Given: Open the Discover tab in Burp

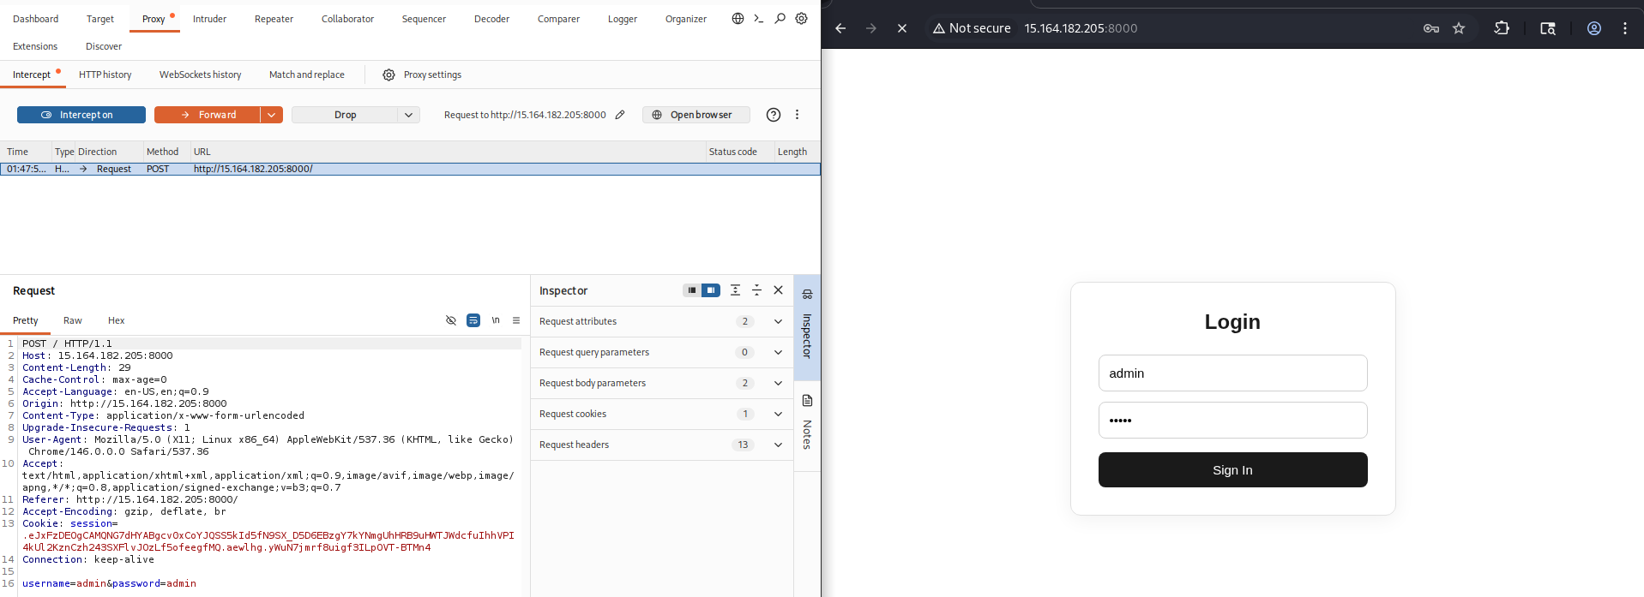Looking at the screenshot, I should pyautogui.click(x=104, y=46).
